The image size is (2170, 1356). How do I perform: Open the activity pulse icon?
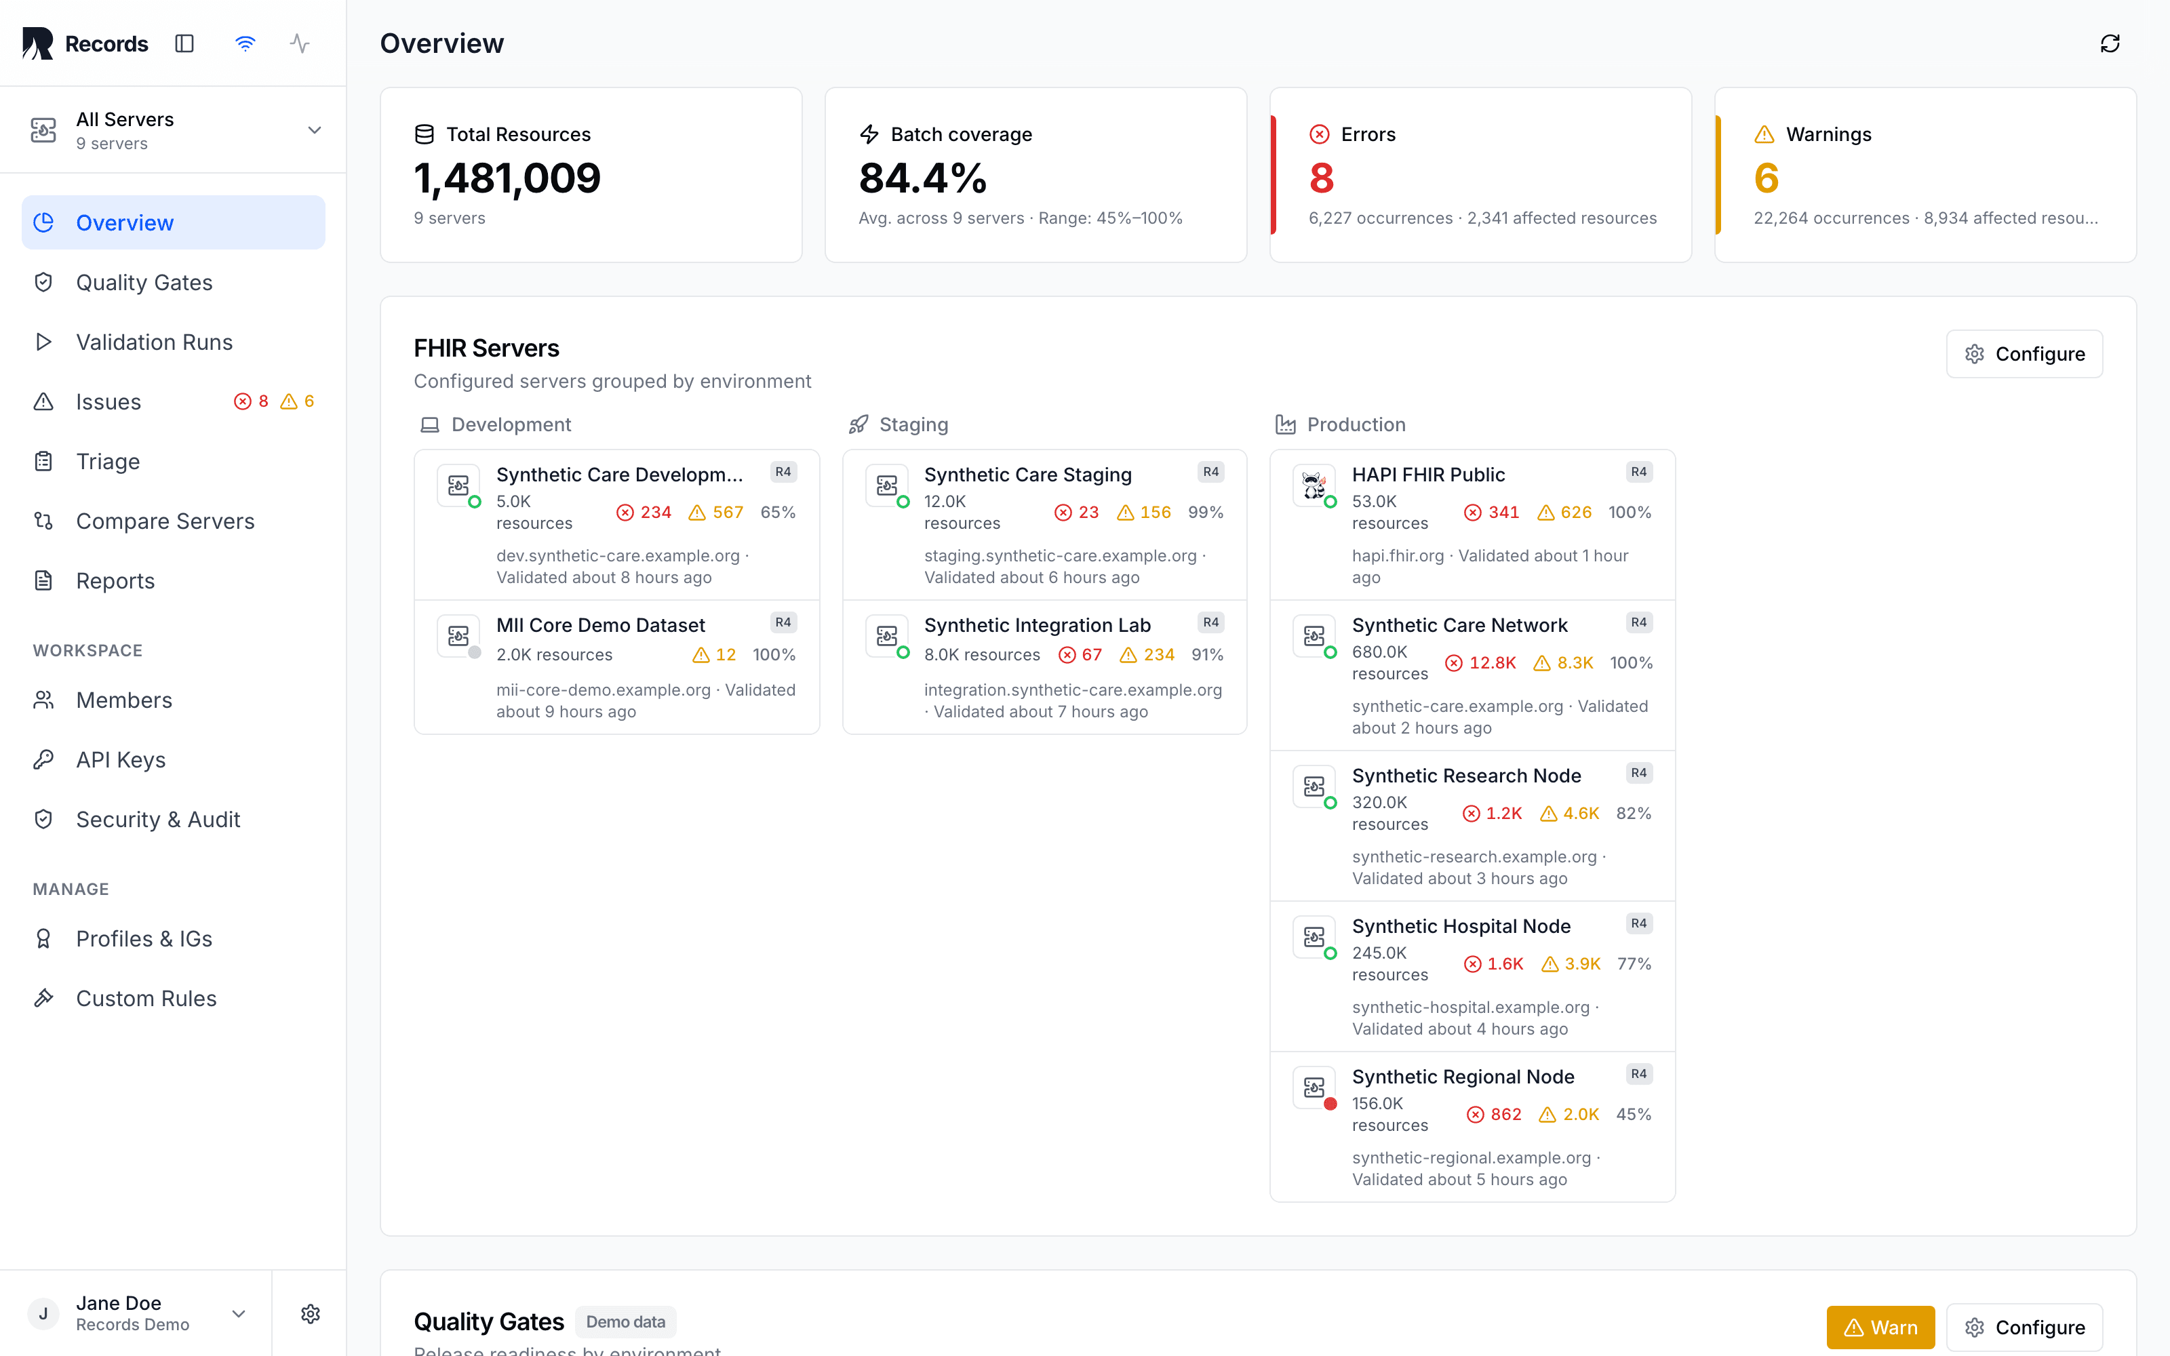pos(300,43)
